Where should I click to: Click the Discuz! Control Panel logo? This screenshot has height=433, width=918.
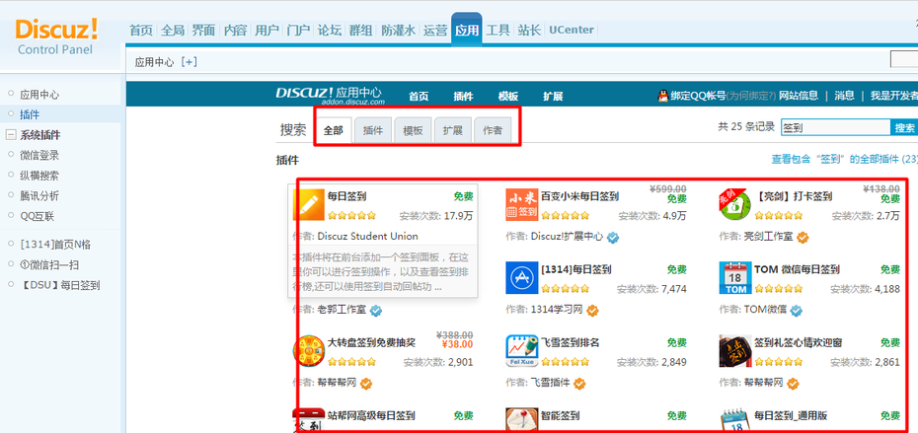point(56,36)
